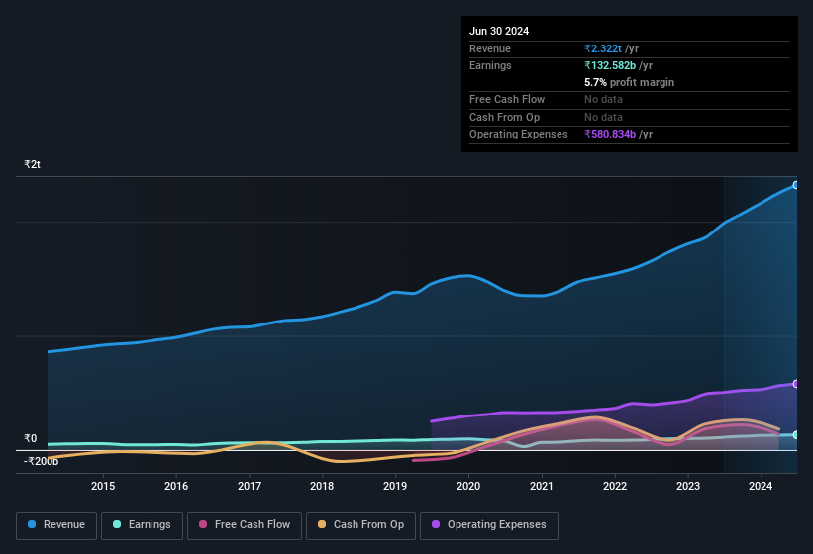Click the Earnings endpoint marker on the teal line
Screen dimensions: 813x554
point(796,435)
